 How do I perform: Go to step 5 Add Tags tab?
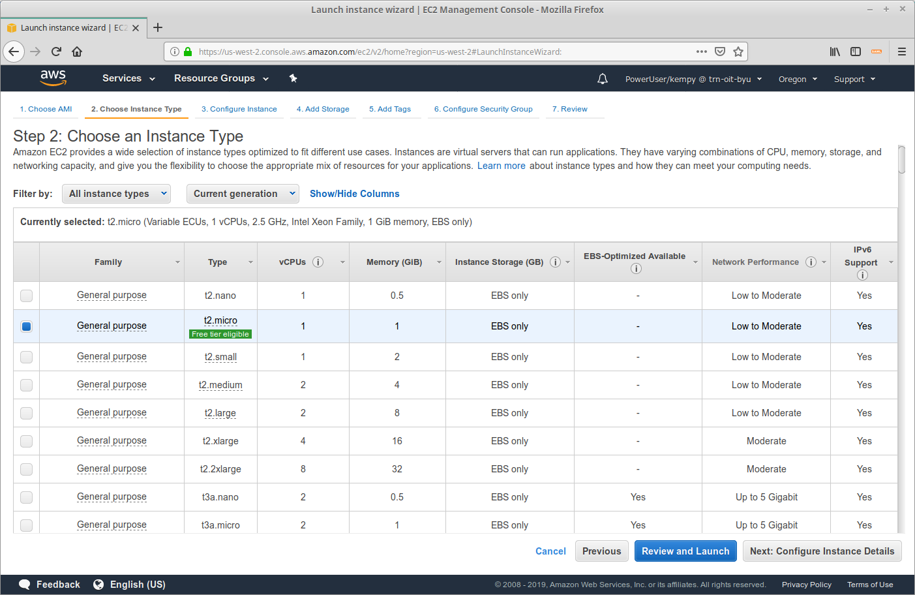click(x=390, y=109)
